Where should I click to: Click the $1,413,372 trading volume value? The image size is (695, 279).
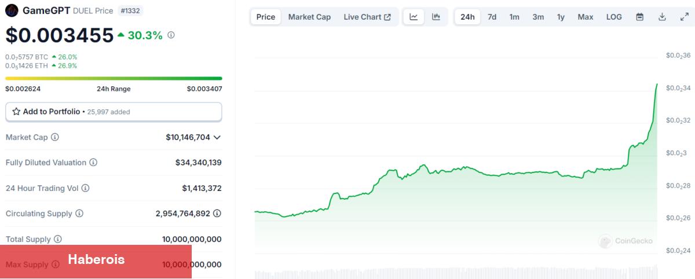click(202, 188)
